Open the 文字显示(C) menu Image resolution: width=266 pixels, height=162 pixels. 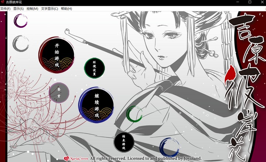click(50, 9)
